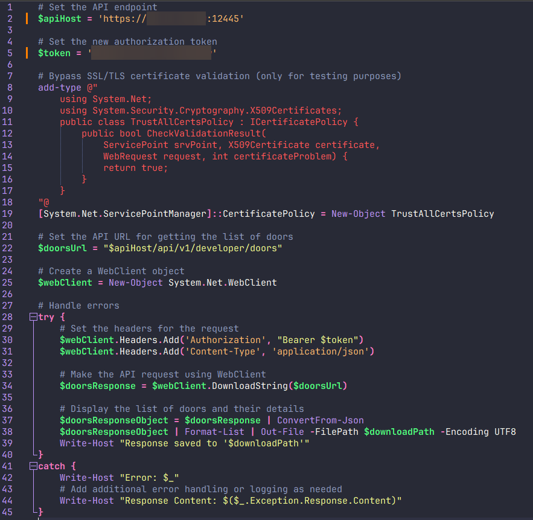Screen dimensions: 533x520
Task: Click the ConvertFrom-Json cmdlet
Action: click(320, 420)
